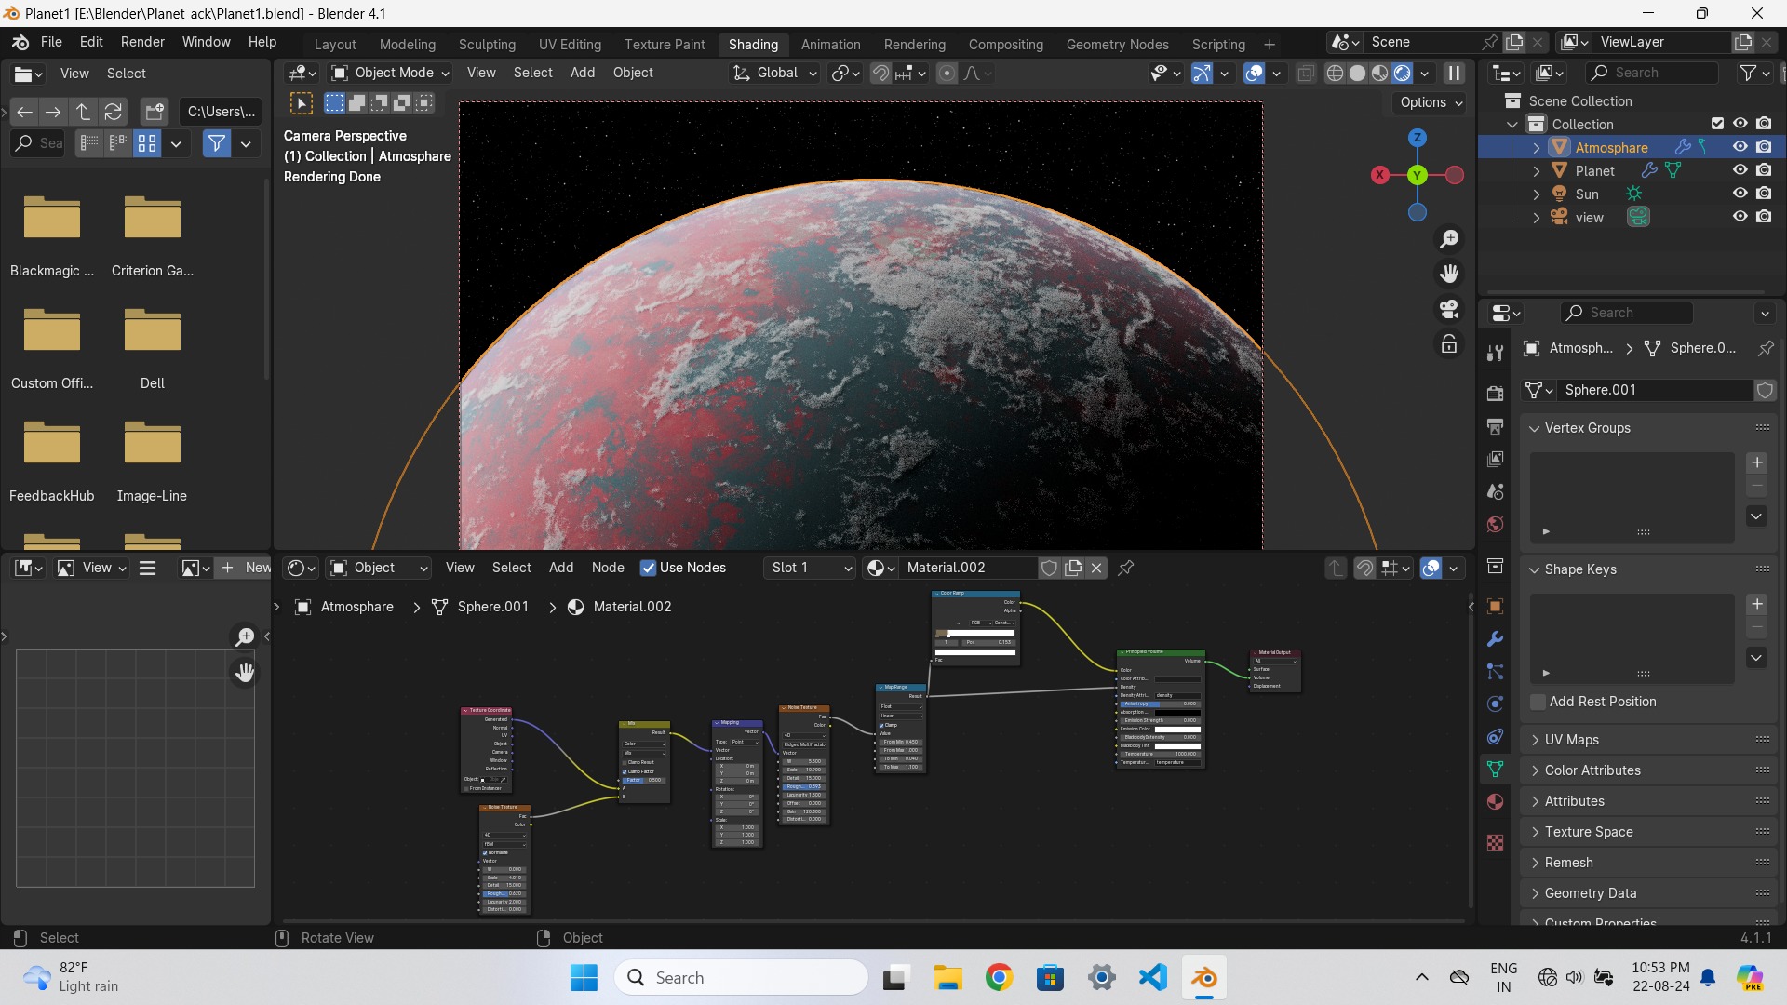Open the Object Mode dropdown
1787x1005 pixels.
392,73
